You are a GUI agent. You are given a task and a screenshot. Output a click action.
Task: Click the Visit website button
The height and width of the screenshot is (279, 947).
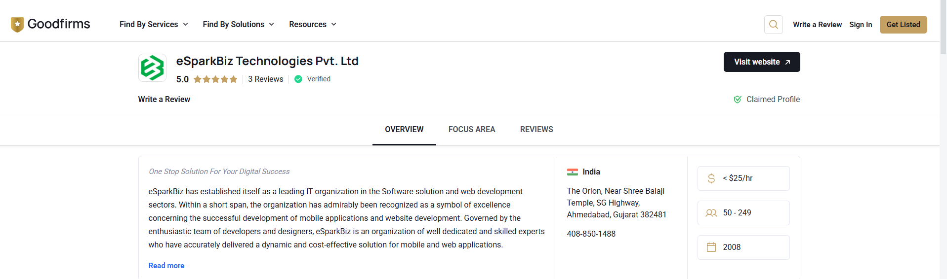point(762,62)
